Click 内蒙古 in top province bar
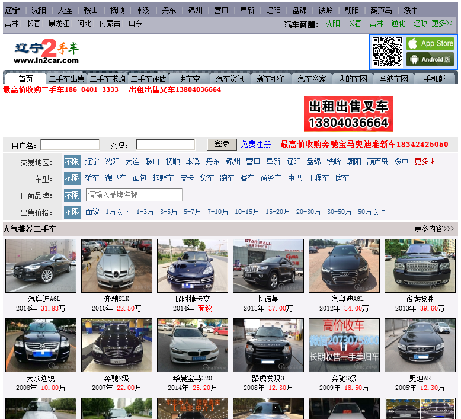This screenshot has height=419, width=461. [x=110, y=23]
